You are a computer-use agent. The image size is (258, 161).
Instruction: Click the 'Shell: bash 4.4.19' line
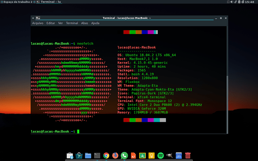click(x=136, y=74)
